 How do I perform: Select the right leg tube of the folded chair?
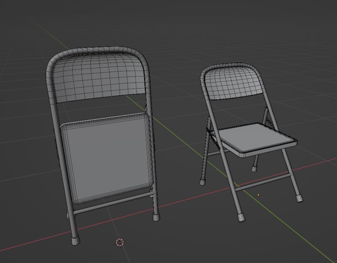click(x=150, y=161)
